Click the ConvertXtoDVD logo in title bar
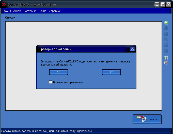 pos(4,4)
